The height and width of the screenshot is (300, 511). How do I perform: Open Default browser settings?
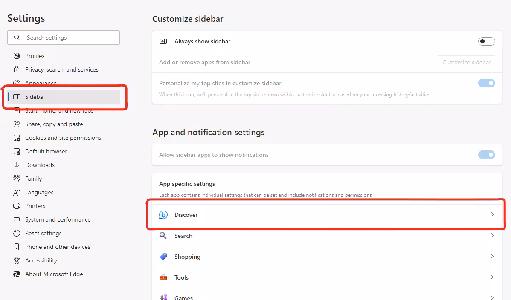(x=64, y=151)
